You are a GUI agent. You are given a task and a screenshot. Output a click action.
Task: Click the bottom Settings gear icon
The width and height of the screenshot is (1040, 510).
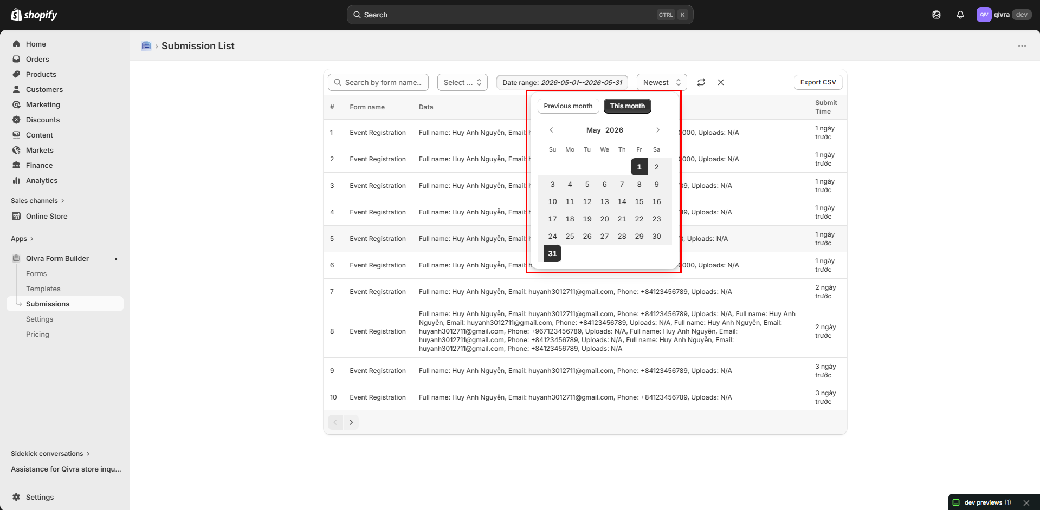16,497
